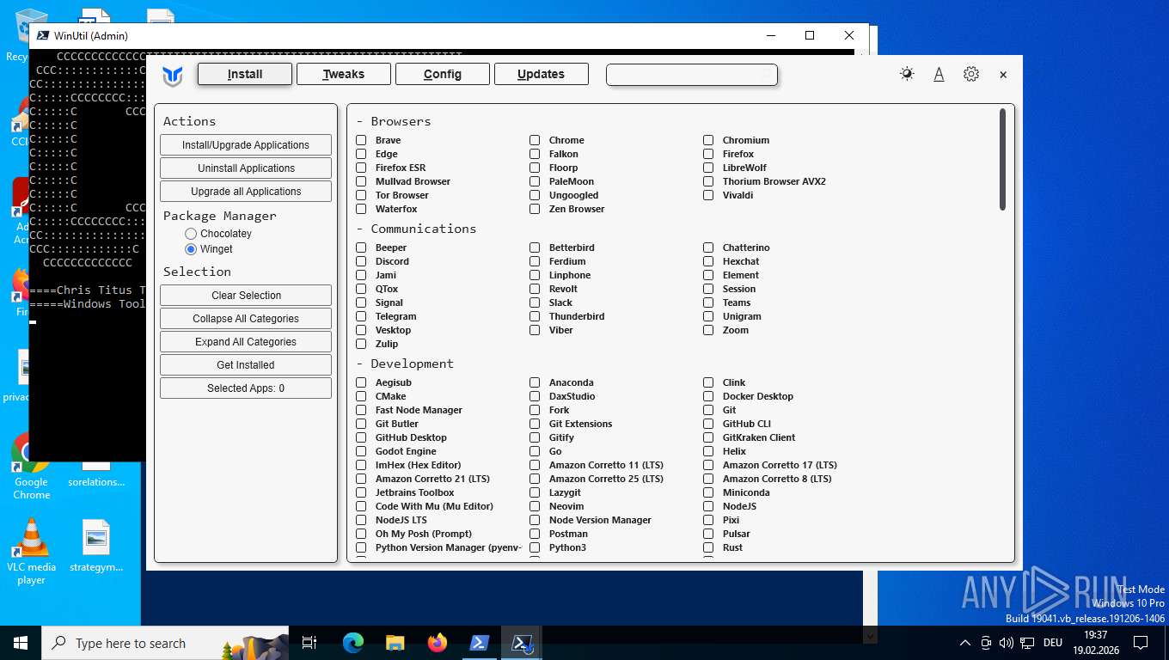Screen dimensions: 1169x660
Task: Switch to the first PowerShell taskbar icon
Action: coord(479,643)
